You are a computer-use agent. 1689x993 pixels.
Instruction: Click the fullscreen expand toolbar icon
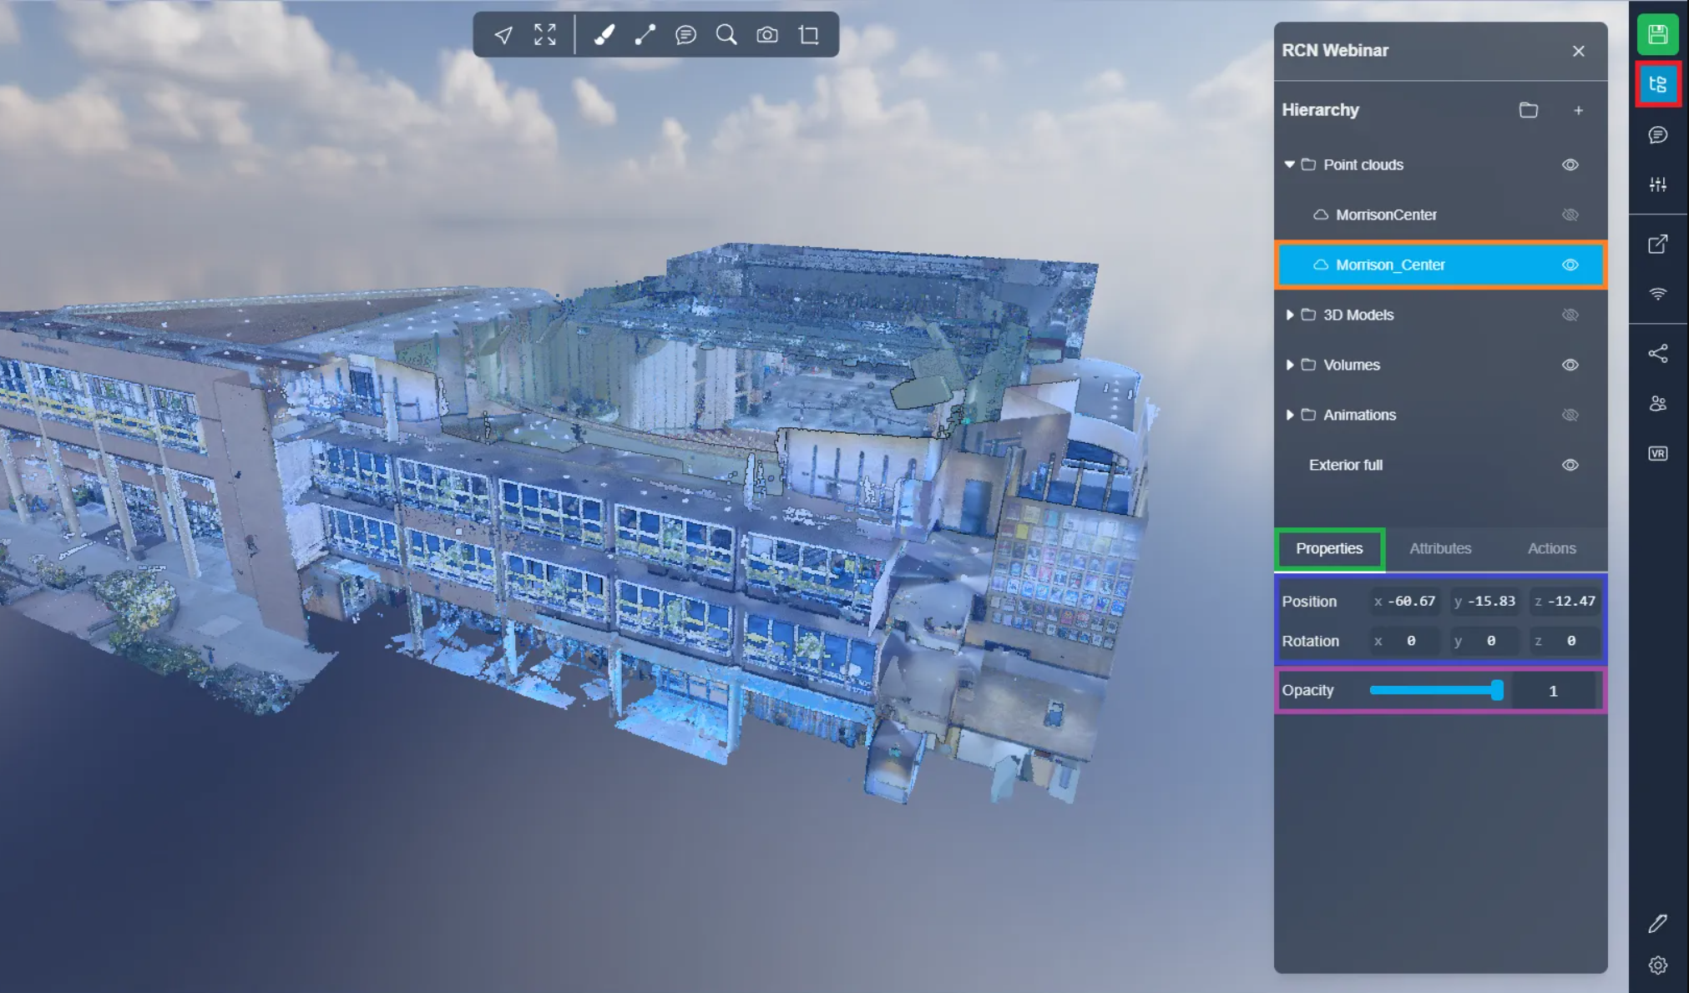[545, 34]
